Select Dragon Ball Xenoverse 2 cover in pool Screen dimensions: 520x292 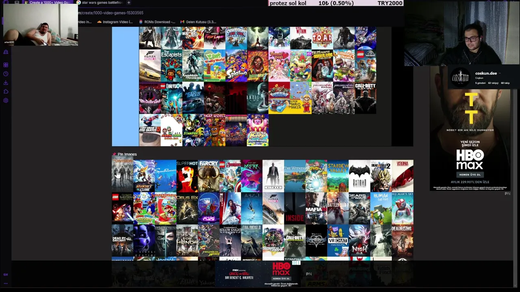[x=381, y=176]
